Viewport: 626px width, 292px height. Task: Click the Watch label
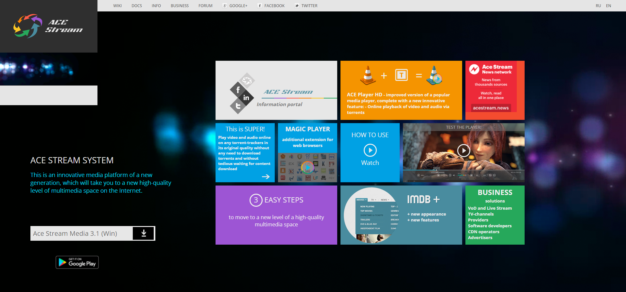click(370, 163)
